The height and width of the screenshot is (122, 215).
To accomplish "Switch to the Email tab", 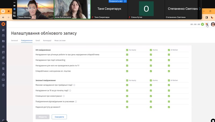I will 38,40.
